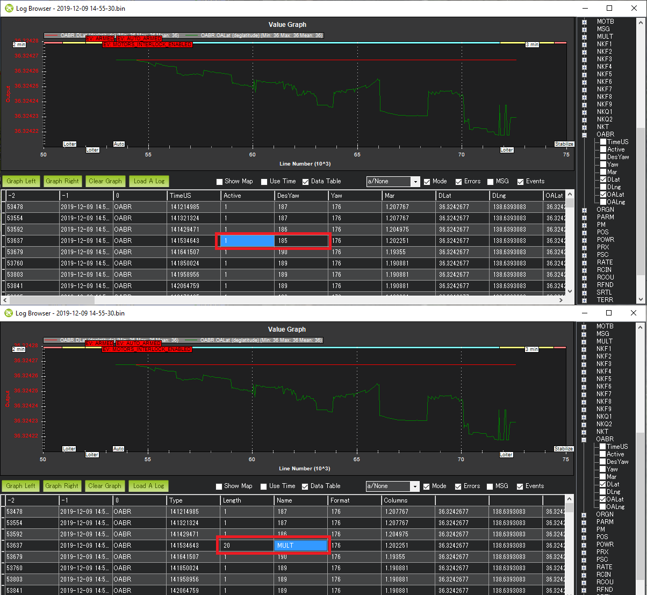
Task: Click the top table horizontal scrollbar
Action: click(x=282, y=300)
